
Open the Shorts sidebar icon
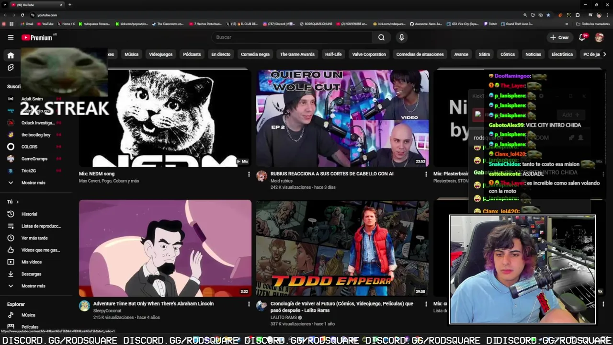pyautogui.click(x=11, y=68)
